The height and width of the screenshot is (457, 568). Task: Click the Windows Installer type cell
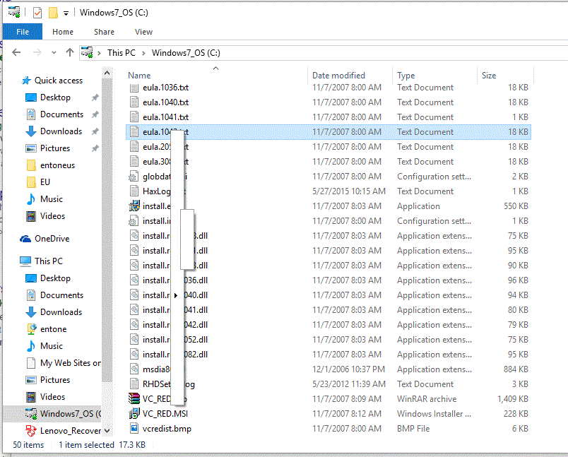434,413
